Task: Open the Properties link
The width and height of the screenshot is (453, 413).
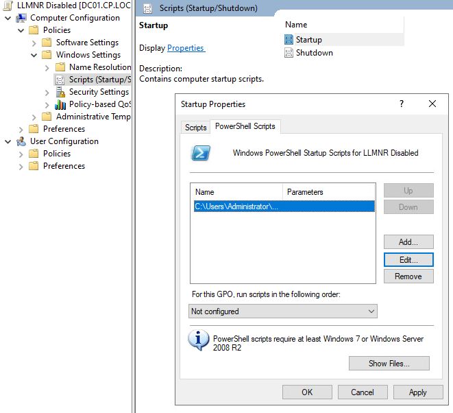Action: pos(186,48)
